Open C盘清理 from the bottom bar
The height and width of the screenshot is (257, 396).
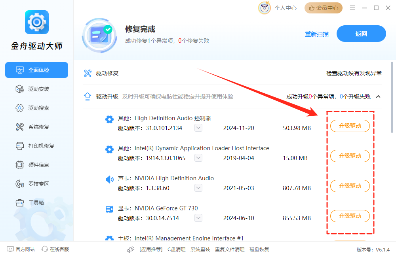tap(176, 249)
